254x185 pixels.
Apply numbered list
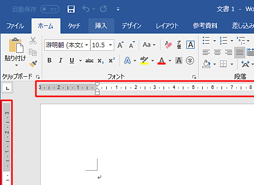[x=224, y=41]
